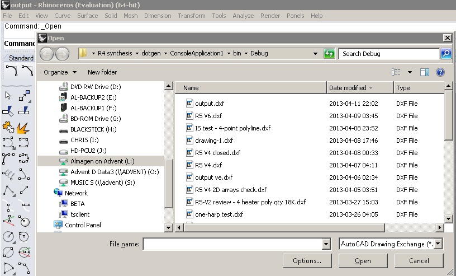Click the Open button
The width and height of the screenshot is (456, 276).
[363, 261]
